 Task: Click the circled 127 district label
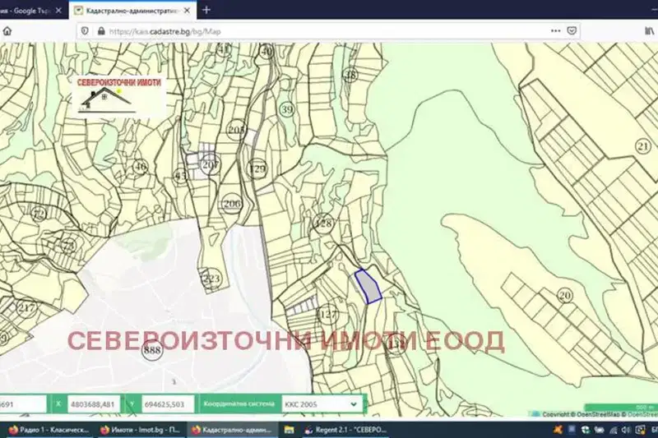[327, 314]
